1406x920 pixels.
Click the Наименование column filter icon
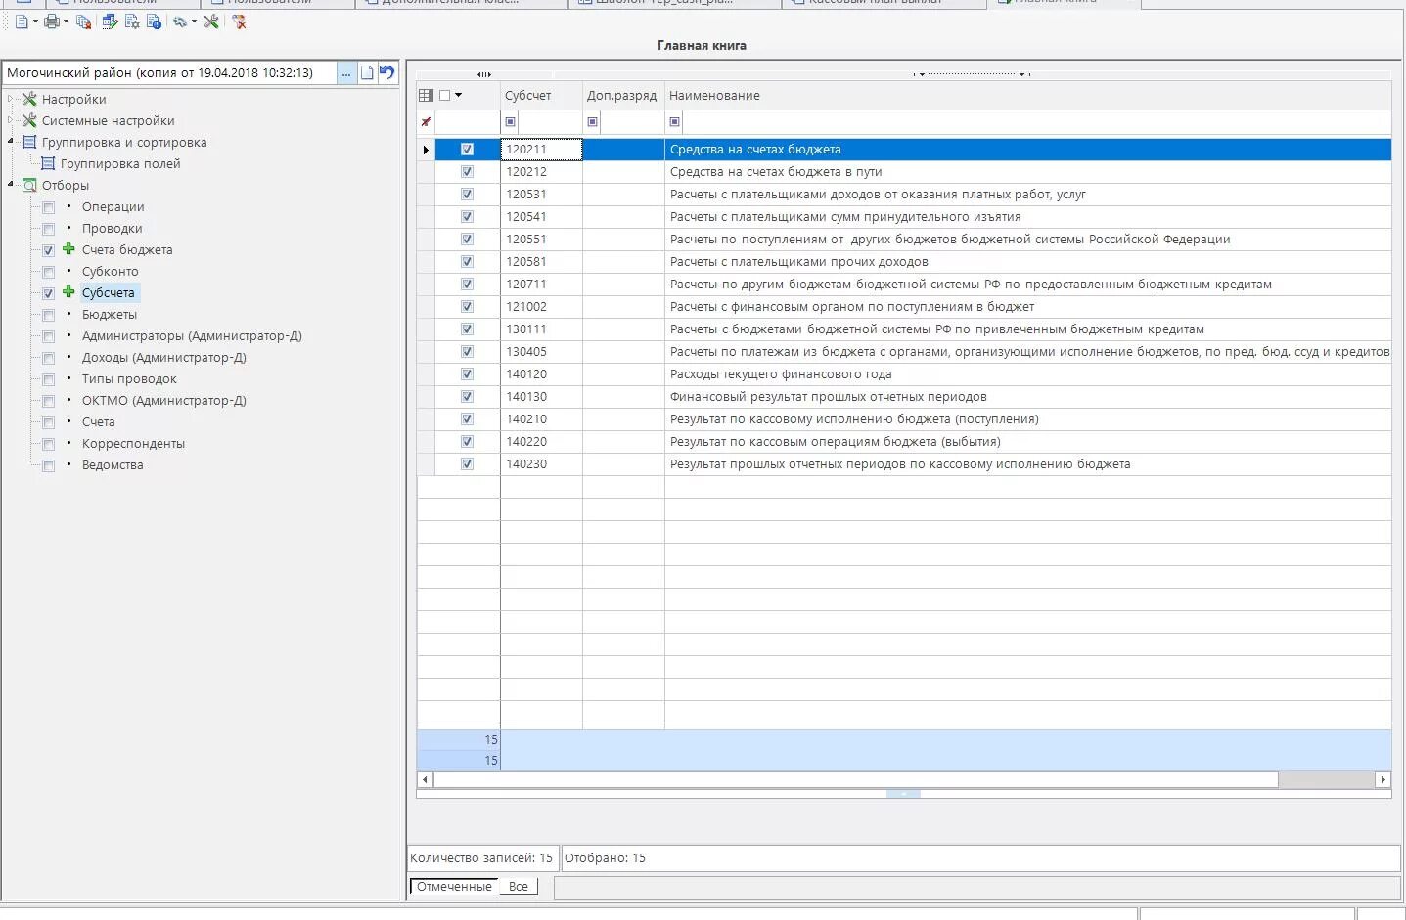point(674,122)
